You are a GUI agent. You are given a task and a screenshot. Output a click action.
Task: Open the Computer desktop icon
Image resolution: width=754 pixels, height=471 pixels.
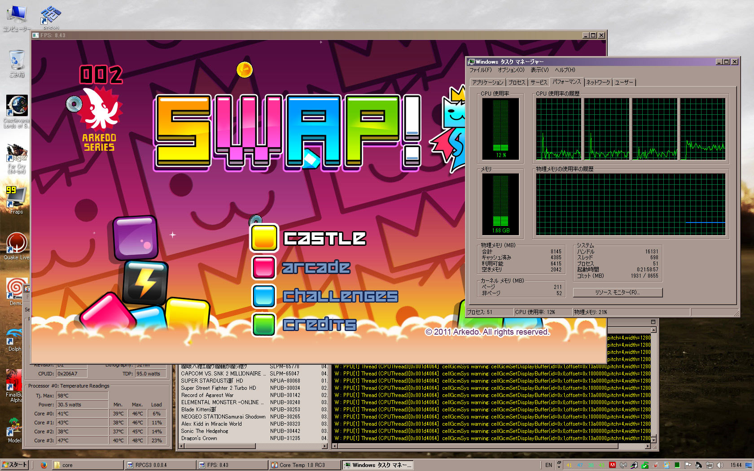[x=17, y=18]
